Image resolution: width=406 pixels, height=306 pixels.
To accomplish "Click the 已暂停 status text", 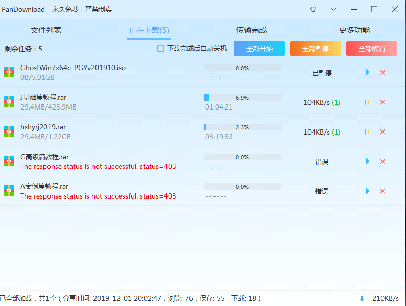I will coord(322,73).
